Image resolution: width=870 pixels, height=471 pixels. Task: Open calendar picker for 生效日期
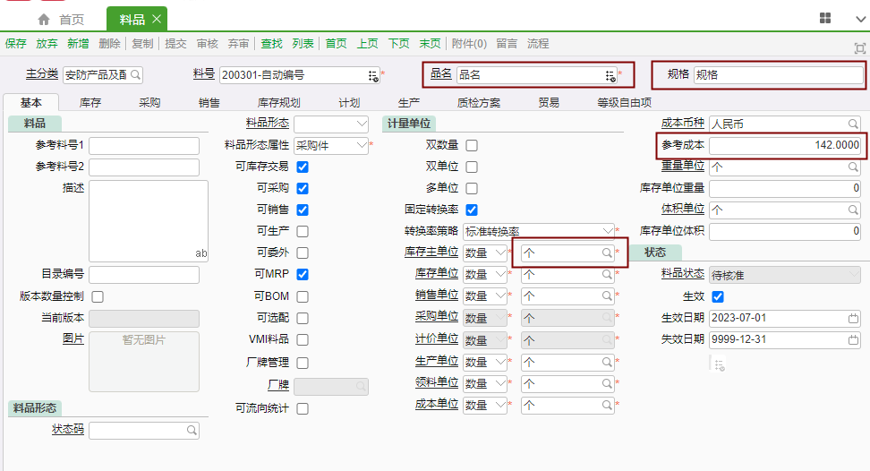(x=853, y=318)
